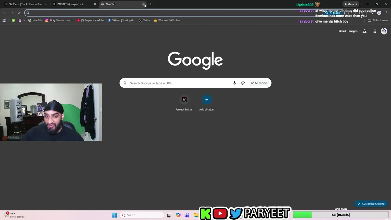
Task: Open Microsoft Teams from the taskbar
Action: click(187, 215)
